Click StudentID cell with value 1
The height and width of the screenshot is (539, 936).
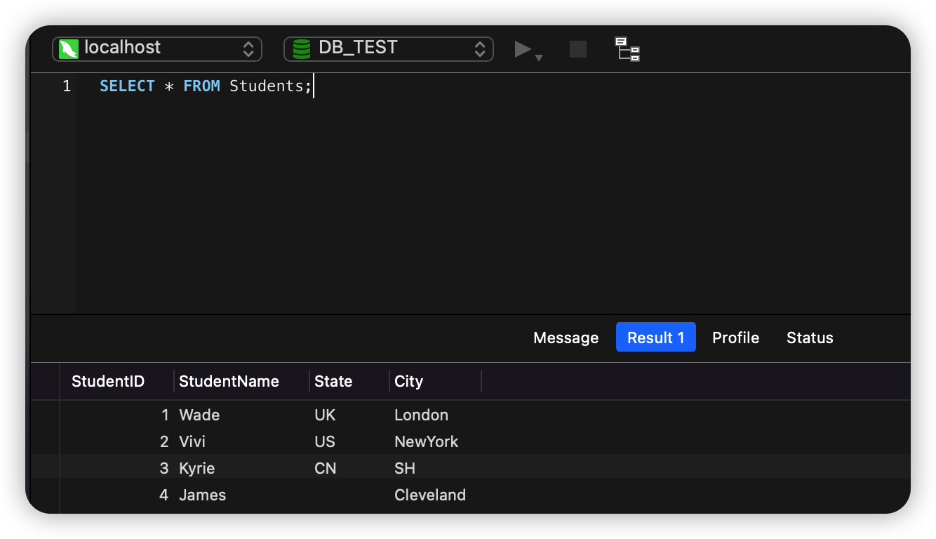pos(117,415)
